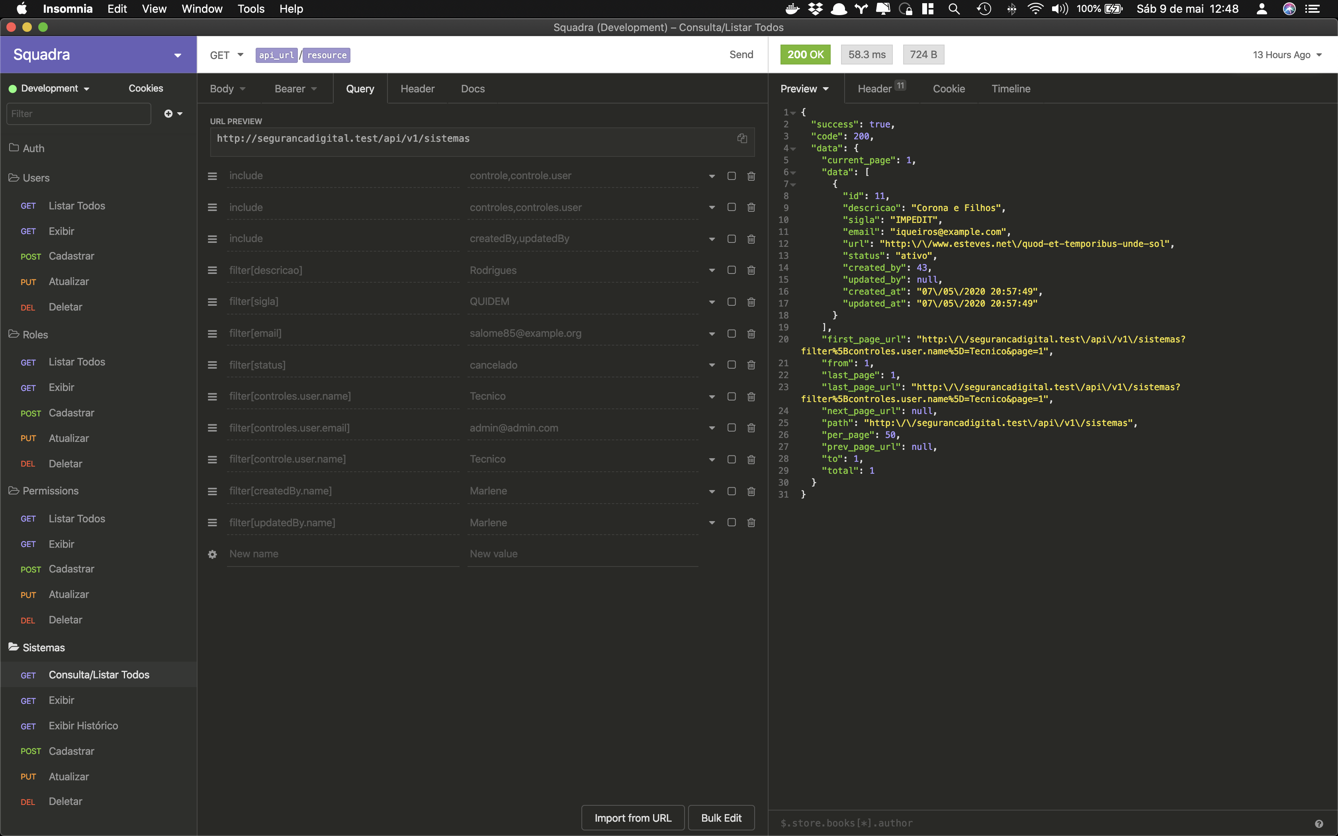
Task: Delete the filter[descricao] query row
Action: point(751,270)
